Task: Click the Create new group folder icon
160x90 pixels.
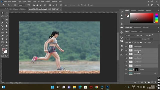Action: (149, 82)
